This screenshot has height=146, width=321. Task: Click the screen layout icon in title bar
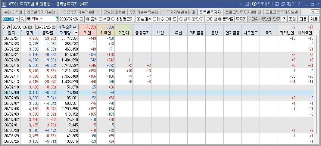(276, 4)
